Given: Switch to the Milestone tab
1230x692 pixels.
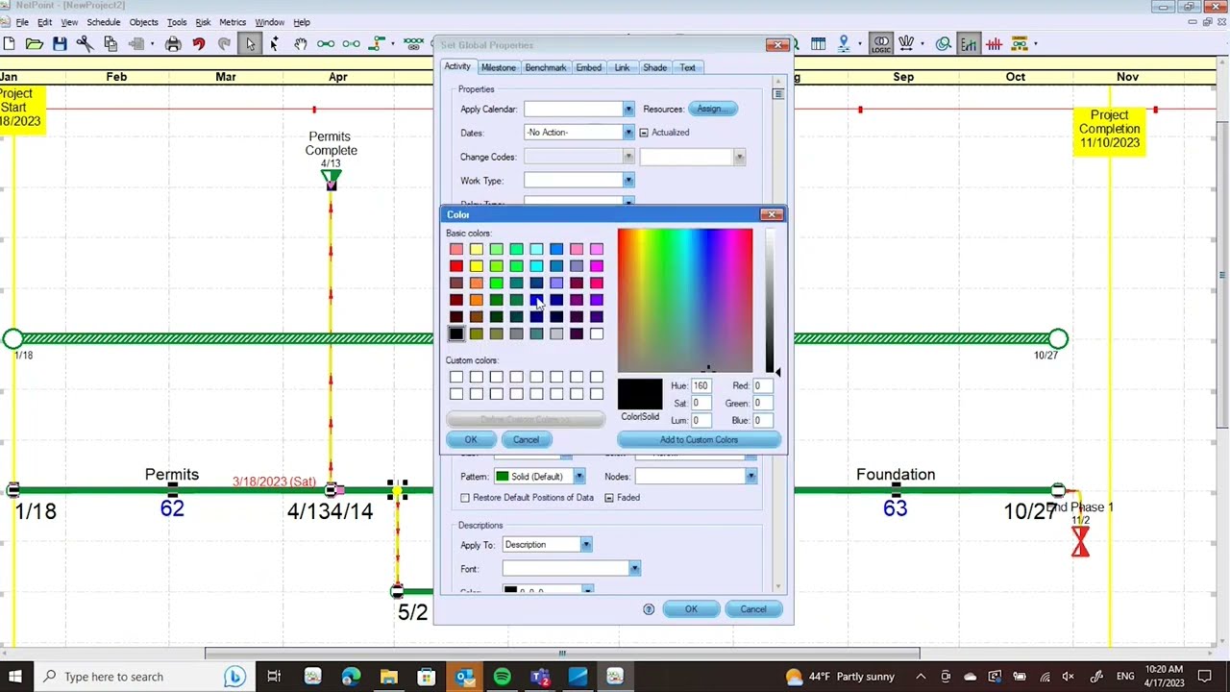Looking at the screenshot, I should 498,67.
